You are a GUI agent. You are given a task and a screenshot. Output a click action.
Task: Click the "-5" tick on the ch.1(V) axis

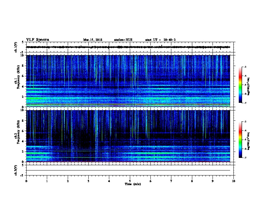[22, 52]
